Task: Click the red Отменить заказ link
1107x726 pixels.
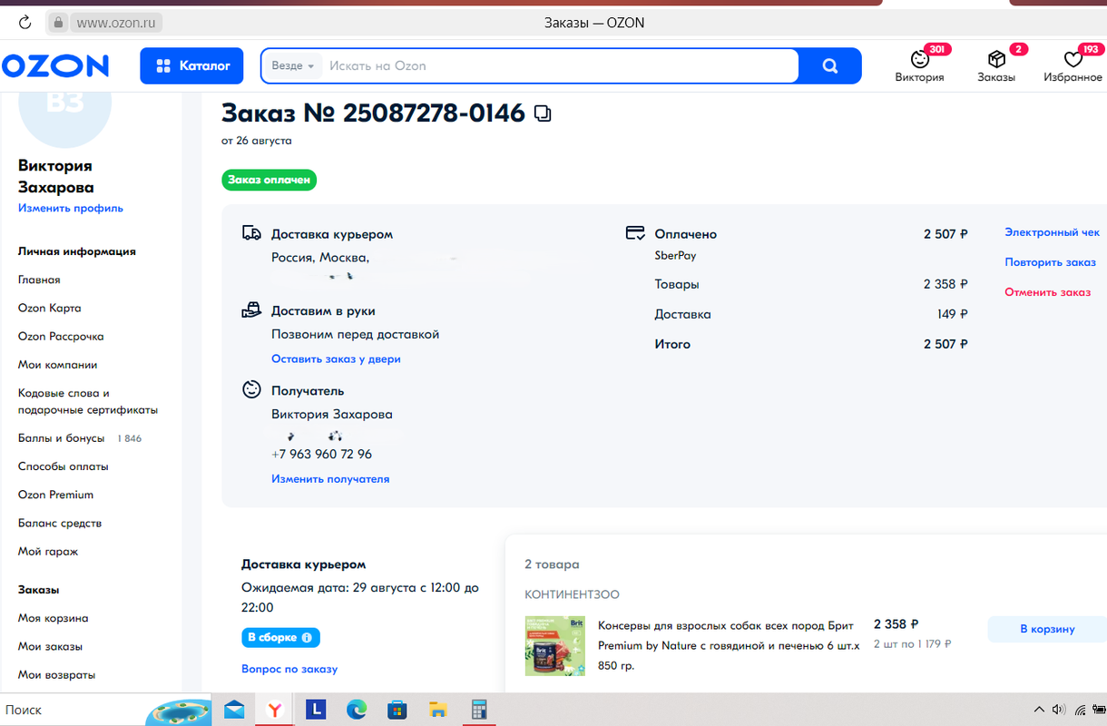Action: (1047, 292)
